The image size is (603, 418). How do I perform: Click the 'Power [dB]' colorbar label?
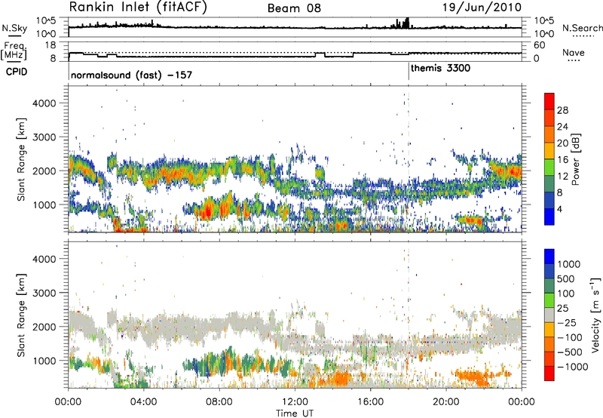575,159
